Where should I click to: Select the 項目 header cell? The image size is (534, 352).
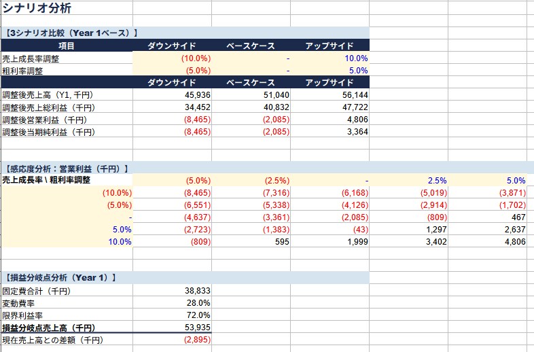click(x=67, y=46)
